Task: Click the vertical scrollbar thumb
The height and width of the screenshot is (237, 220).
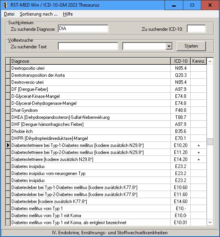Action: point(210,141)
